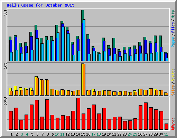Click day label '23' on the x-axis

point(124,134)
